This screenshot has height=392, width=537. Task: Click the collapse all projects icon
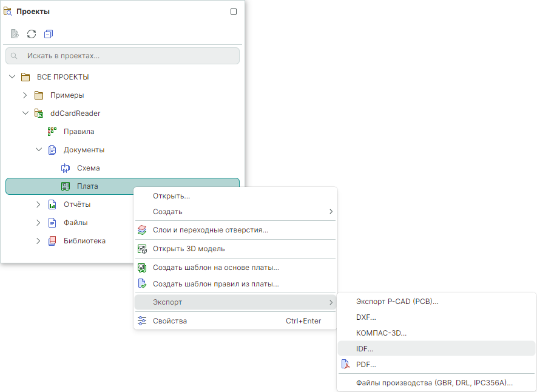tap(49, 34)
